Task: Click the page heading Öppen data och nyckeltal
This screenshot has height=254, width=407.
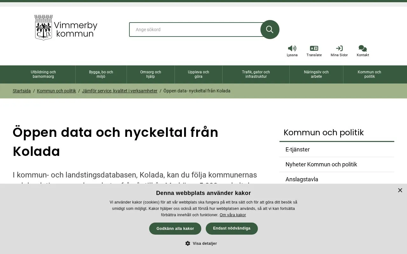Action: click(115, 142)
